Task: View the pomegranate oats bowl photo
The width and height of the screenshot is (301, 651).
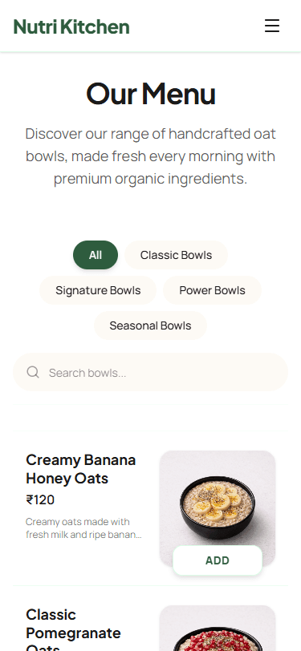Action: pyautogui.click(x=218, y=629)
